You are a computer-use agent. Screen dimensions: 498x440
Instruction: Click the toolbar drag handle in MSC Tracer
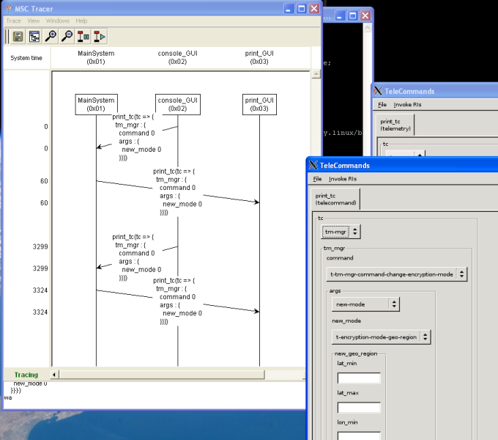(x=7, y=37)
